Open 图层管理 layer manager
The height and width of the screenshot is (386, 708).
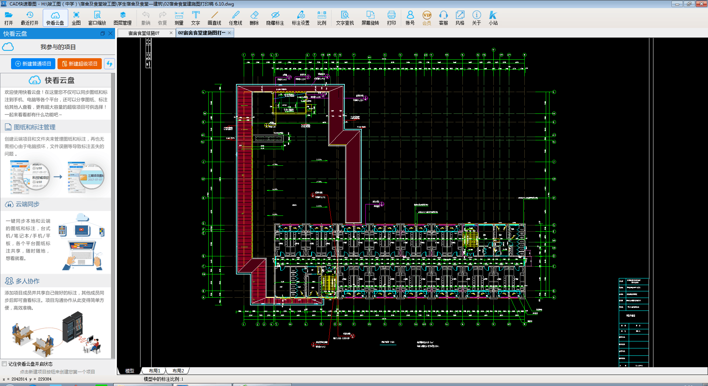123,18
